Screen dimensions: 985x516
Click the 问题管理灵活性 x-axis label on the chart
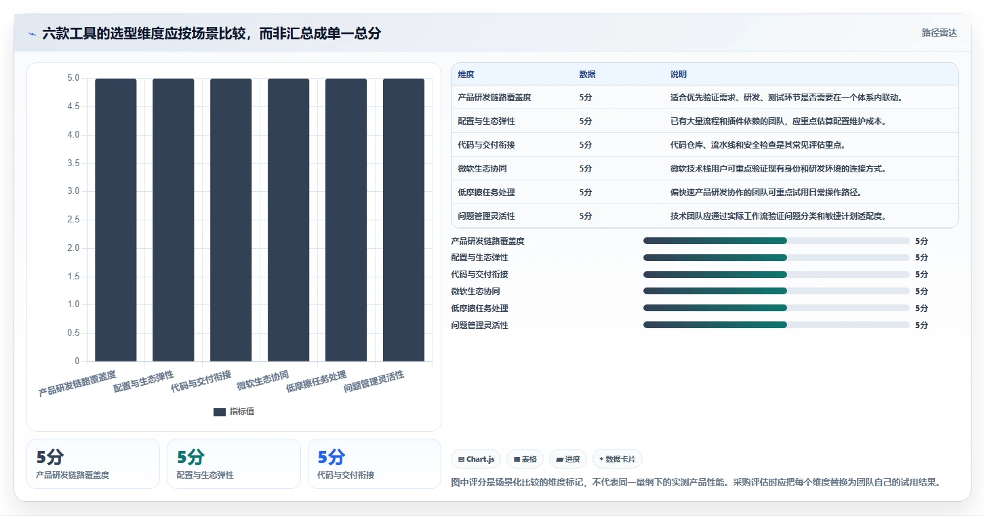pos(374,382)
